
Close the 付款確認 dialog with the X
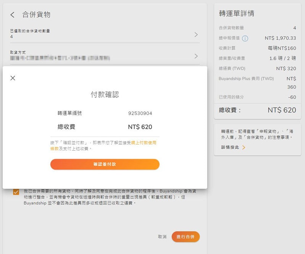[13, 78]
